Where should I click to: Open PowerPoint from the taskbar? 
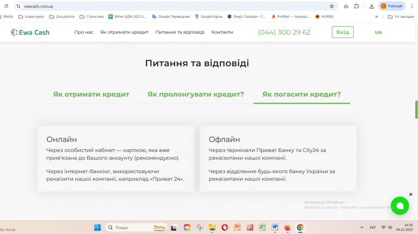[x=237, y=227]
